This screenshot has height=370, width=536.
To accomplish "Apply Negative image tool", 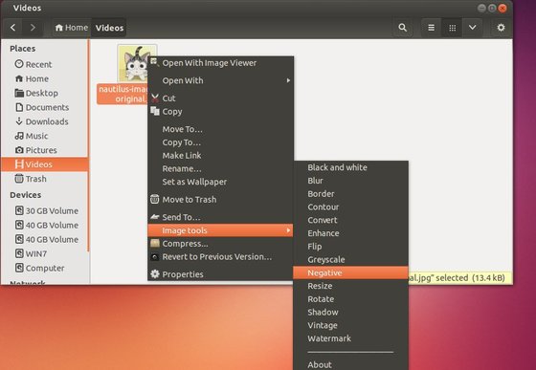I will tap(350, 273).
